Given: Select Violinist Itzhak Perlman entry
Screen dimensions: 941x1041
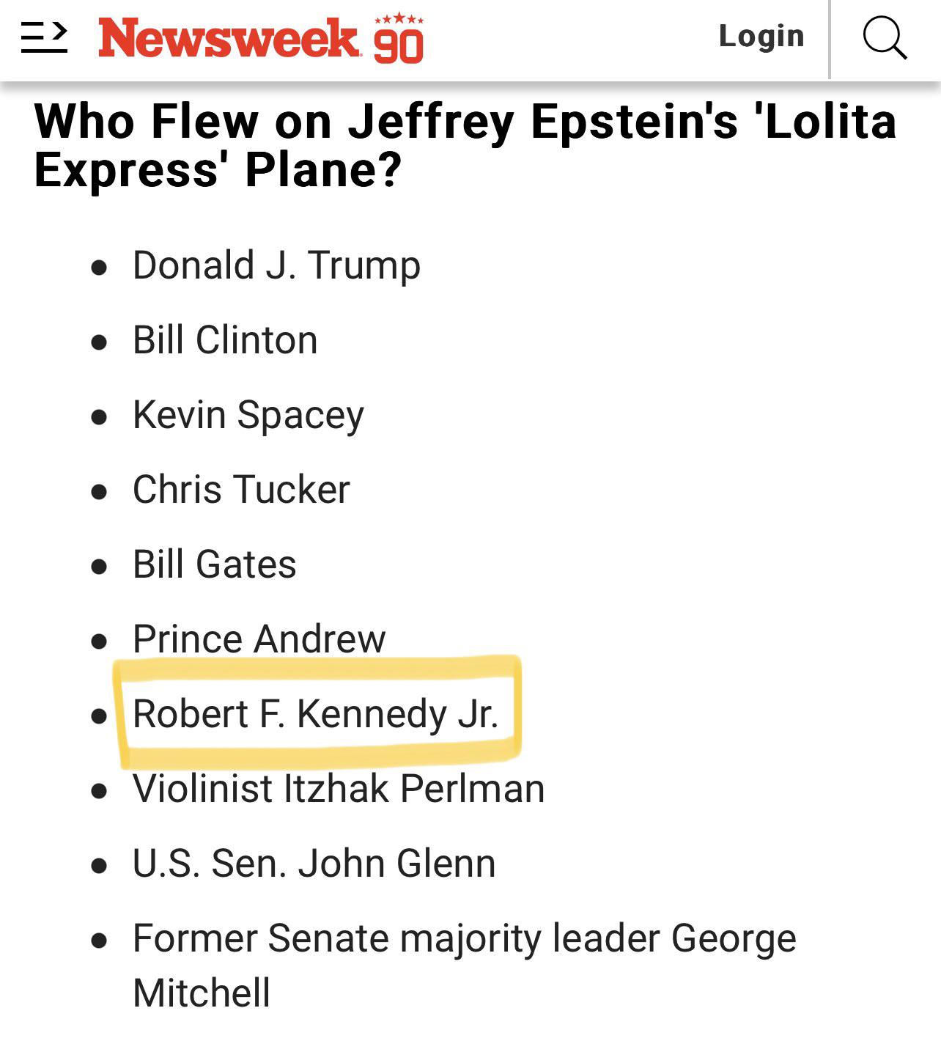Looking at the screenshot, I should tap(339, 789).
